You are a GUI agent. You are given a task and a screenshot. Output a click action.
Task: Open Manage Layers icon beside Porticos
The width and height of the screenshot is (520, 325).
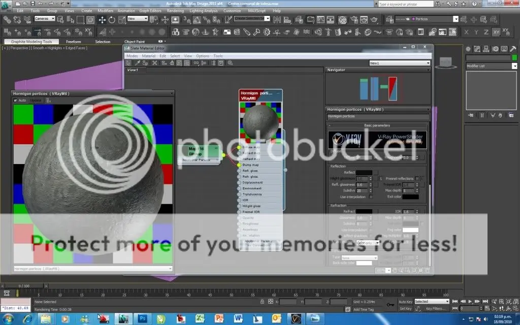(x=389, y=20)
